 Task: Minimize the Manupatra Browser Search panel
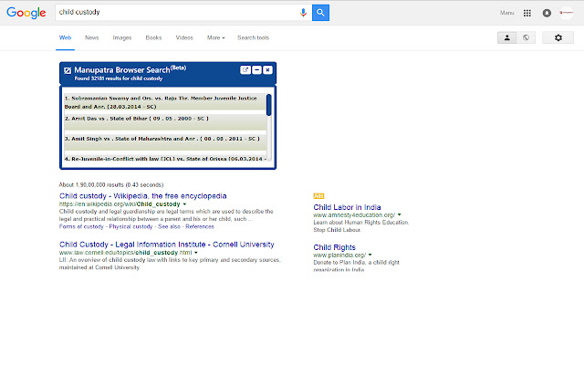pyautogui.click(x=256, y=70)
